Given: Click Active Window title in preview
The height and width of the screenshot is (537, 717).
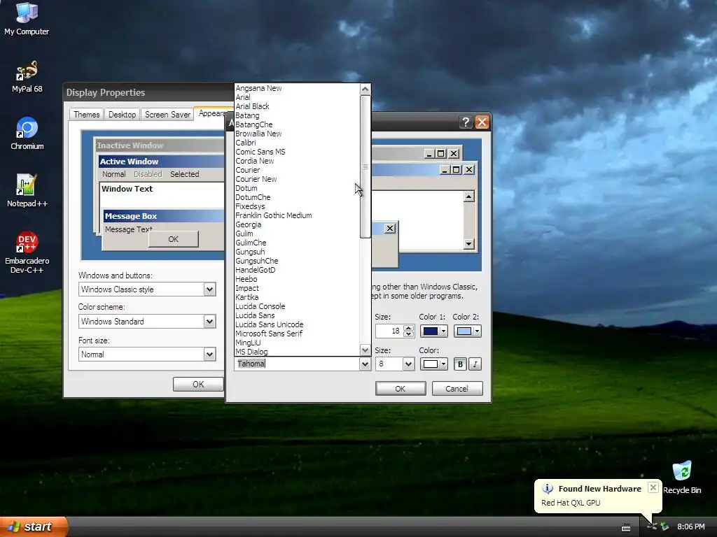Looking at the screenshot, I should tap(129, 162).
